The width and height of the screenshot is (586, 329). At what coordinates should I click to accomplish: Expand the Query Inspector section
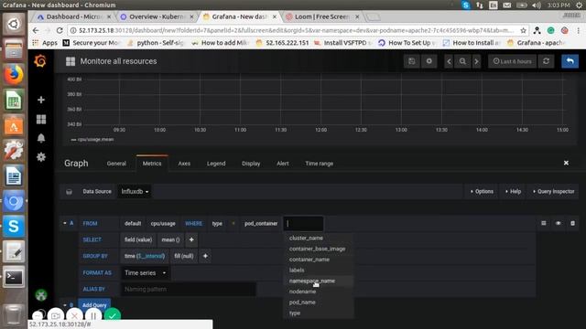coord(553,191)
